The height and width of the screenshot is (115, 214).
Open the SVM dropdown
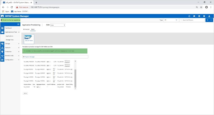(x=58, y=25)
